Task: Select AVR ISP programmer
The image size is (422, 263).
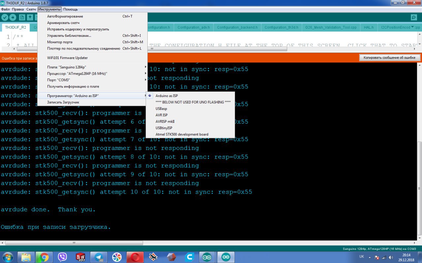Action: [x=190, y=115]
